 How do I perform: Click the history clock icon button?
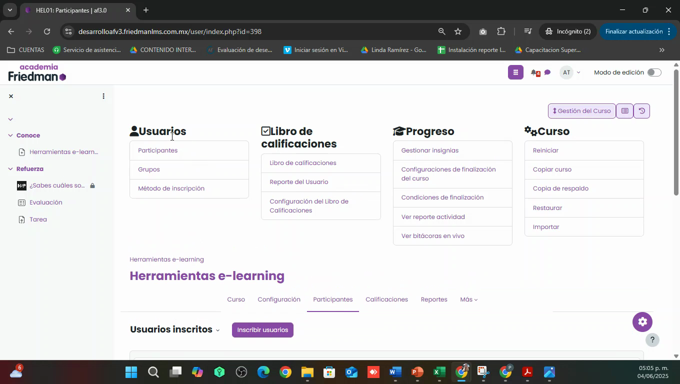(642, 111)
